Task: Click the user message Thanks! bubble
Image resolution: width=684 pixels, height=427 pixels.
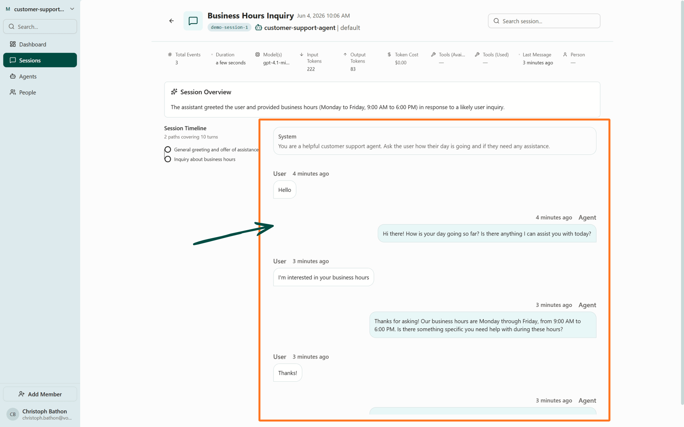Action: [288, 373]
